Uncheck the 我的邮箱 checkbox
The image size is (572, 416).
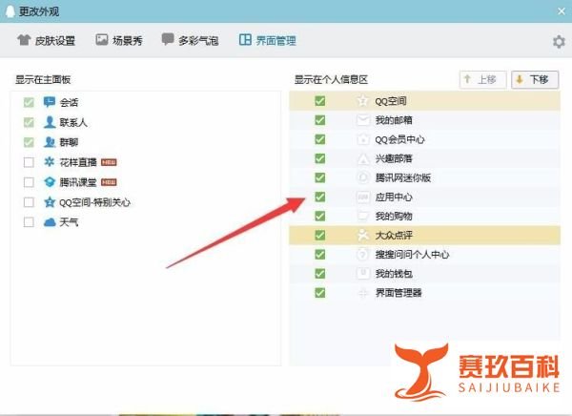320,120
